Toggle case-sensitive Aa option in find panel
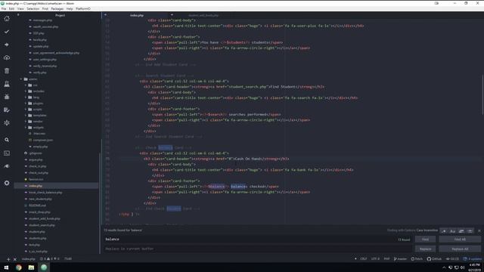 452,230
